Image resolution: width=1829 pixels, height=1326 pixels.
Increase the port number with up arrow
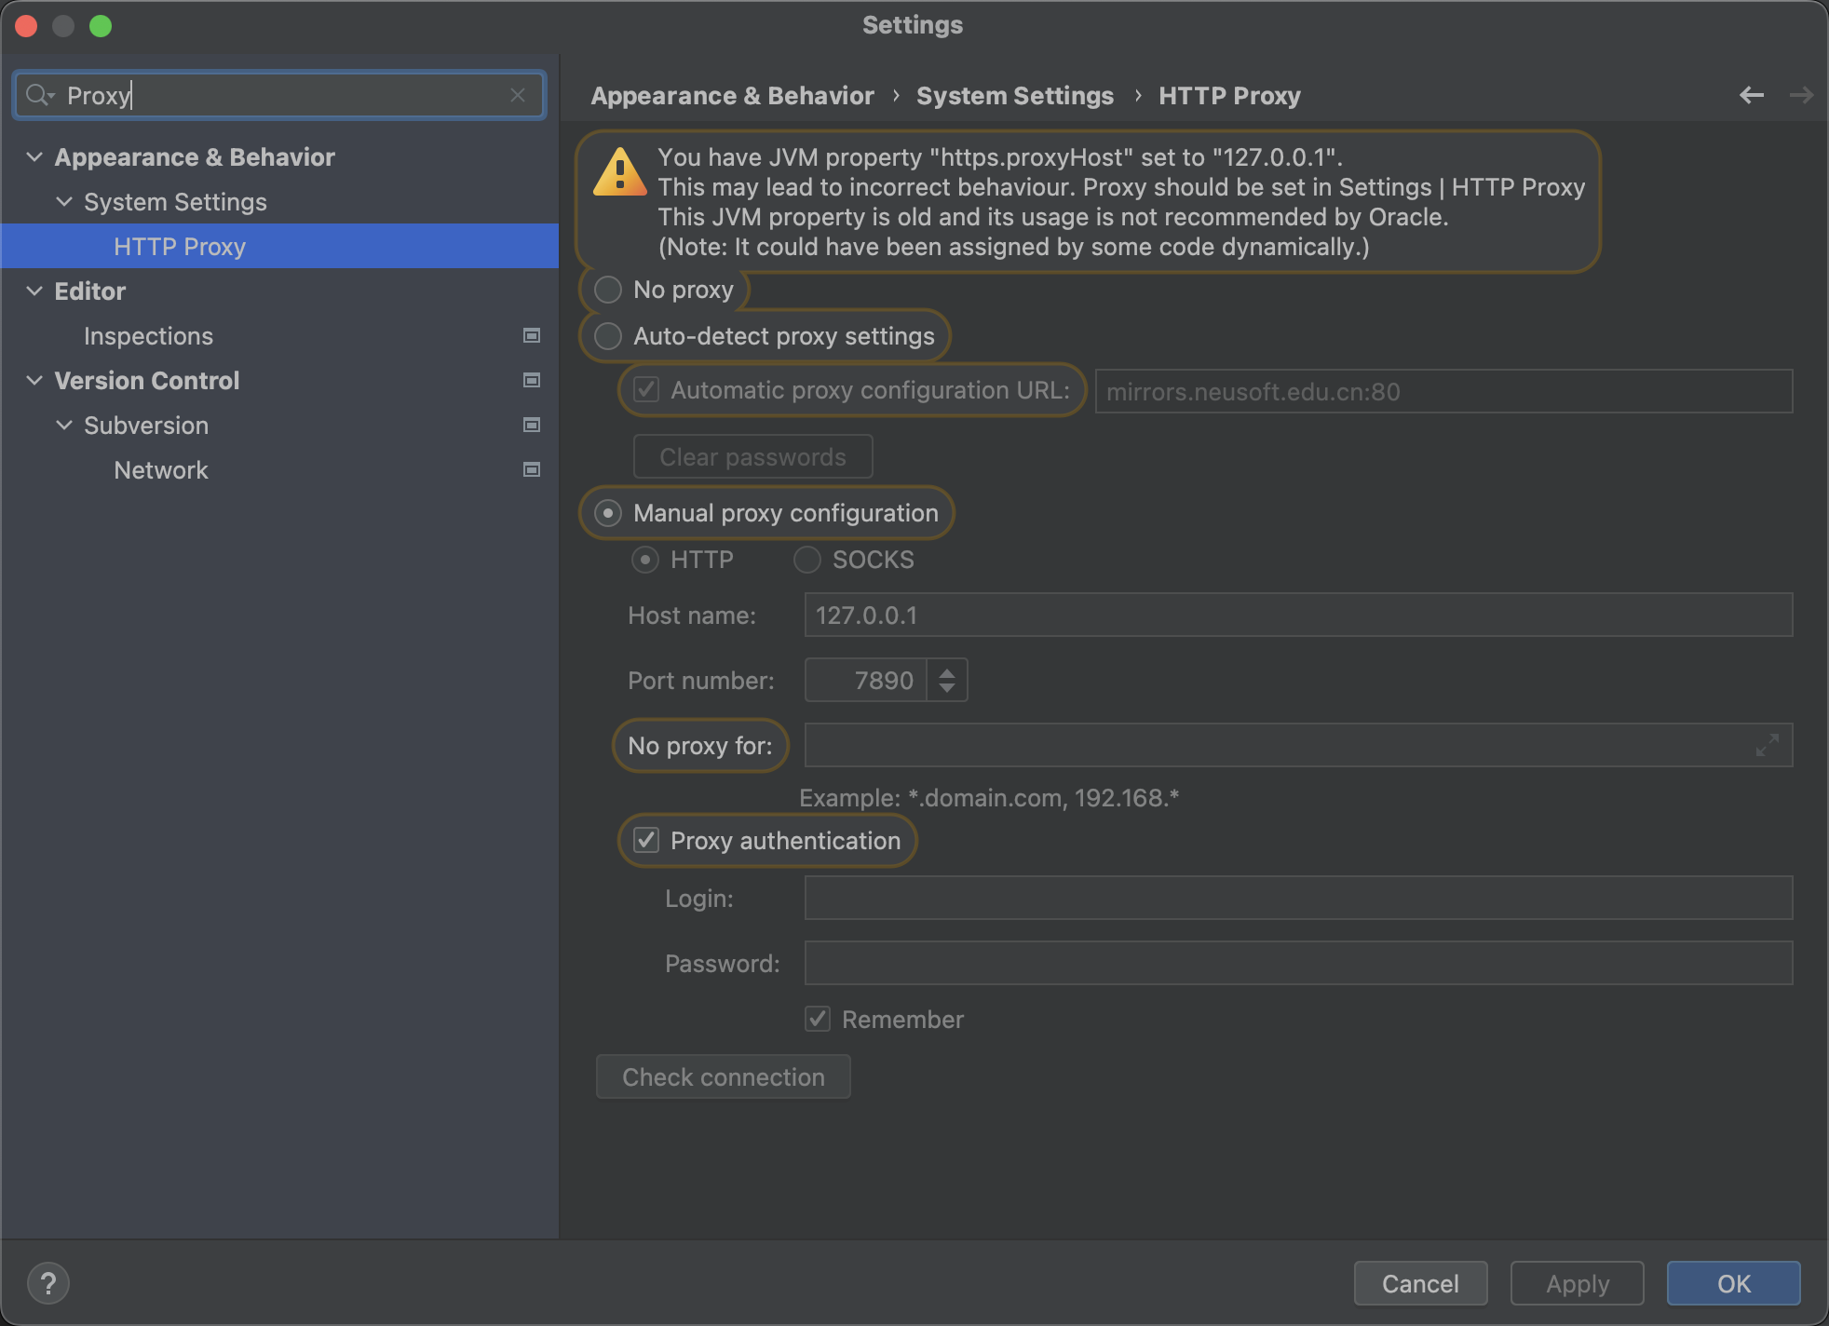pyautogui.click(x=947, y=671)
